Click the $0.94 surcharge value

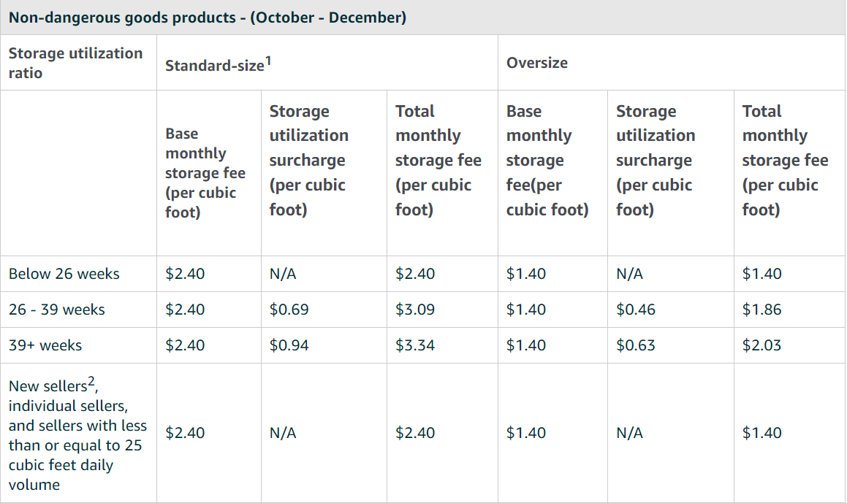pyautogui.click(x=289, y=345)
